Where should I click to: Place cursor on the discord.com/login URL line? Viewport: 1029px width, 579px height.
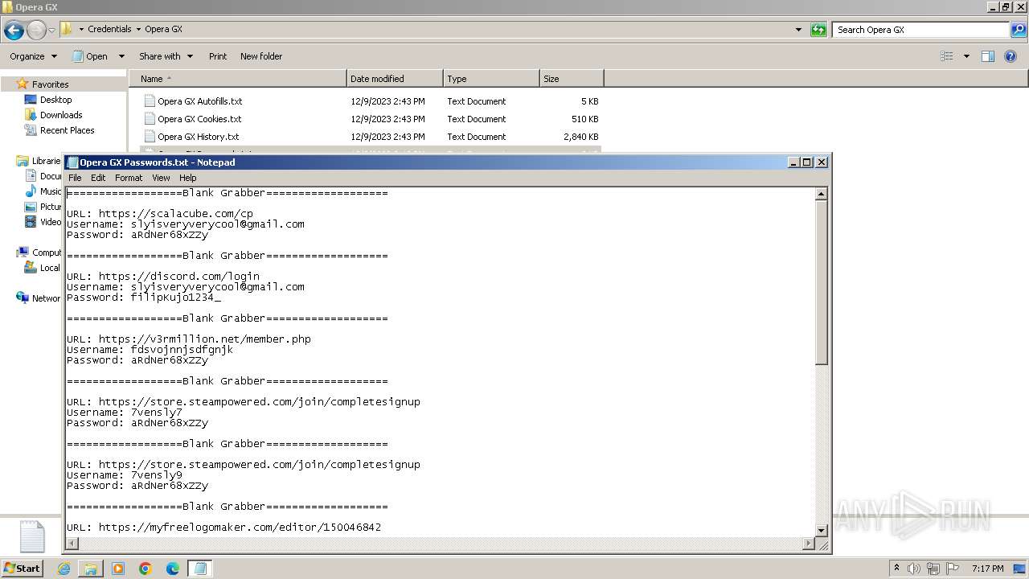163,277
